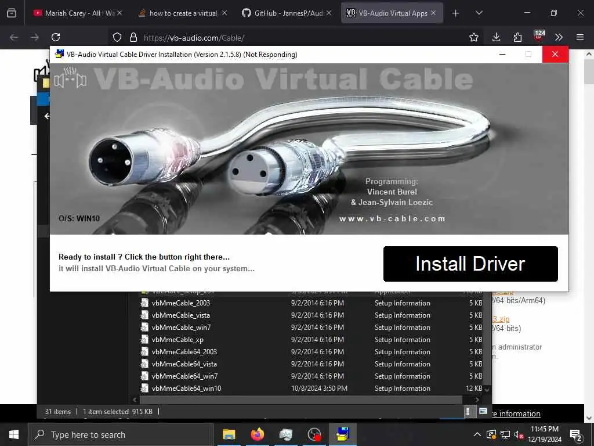Show site security padlock info

[x=133, y=37]
